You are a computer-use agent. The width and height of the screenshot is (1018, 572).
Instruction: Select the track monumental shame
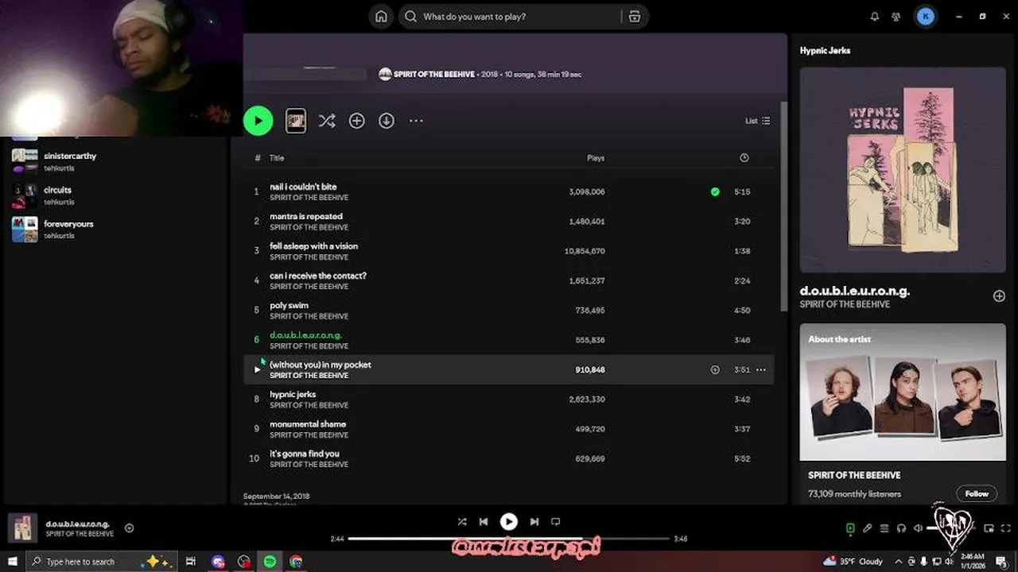click(308, 424)
